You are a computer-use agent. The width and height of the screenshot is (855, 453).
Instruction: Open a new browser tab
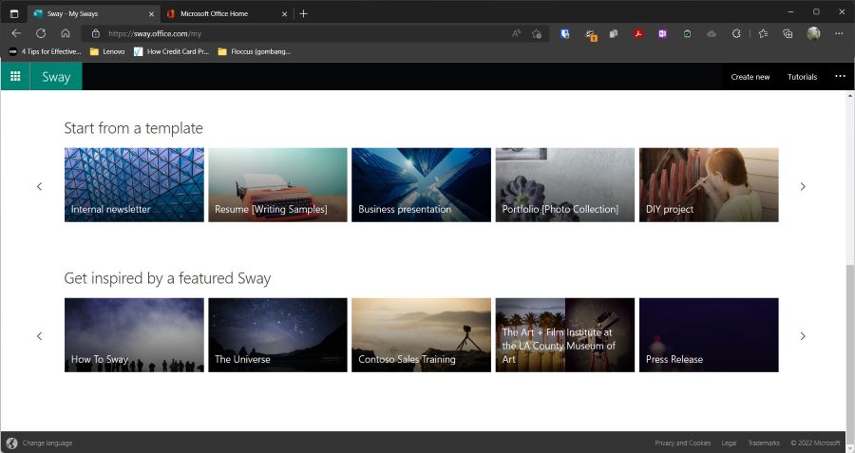click(x=304, y=14)
